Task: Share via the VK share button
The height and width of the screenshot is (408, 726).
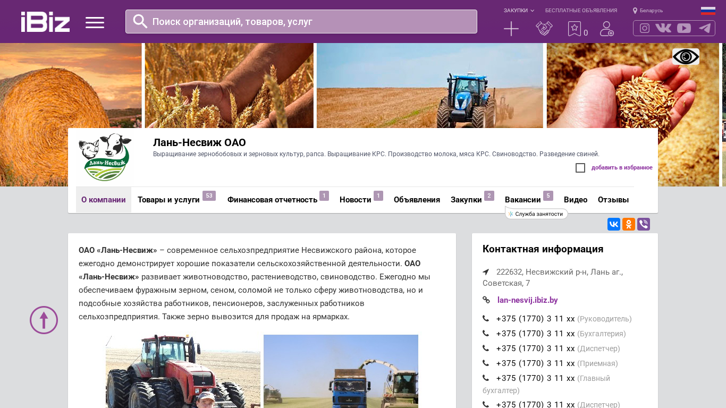Action: click(614, 224)
